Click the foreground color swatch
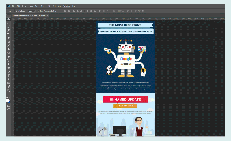The height and width of the screenshot is (141, 231). click(8, 100)
